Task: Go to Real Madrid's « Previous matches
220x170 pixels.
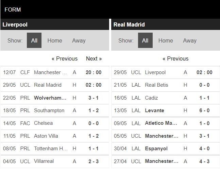Action: [x=175, y=58]
